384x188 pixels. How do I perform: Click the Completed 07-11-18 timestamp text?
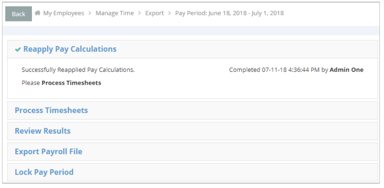coord(274,70)
